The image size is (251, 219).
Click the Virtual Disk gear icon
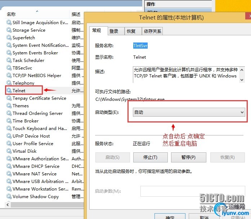(x=9, y=151)
